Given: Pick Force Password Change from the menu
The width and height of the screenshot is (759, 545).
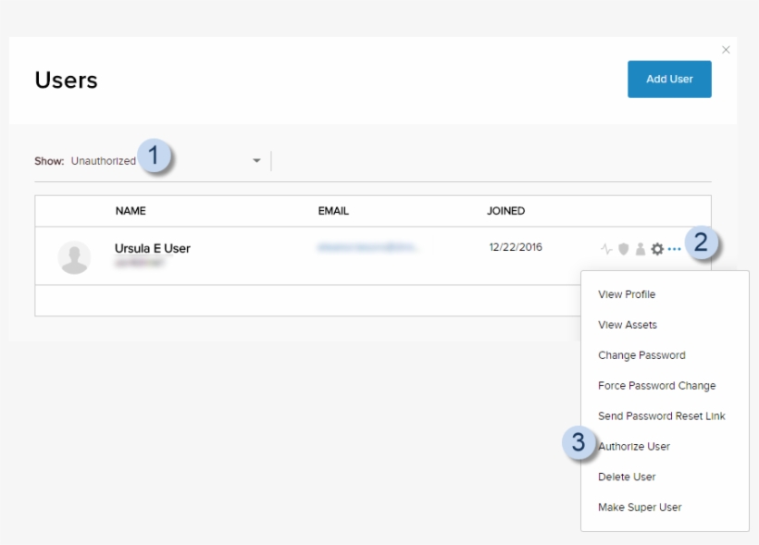Looking at the screenshot, I should pos(656,386).
